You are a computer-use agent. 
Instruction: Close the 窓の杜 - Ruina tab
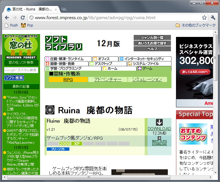pos(56,10)
